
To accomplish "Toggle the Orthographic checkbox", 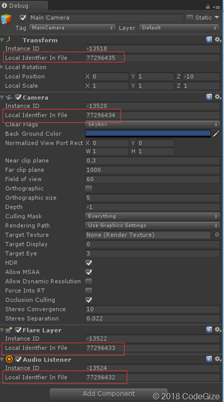I will 88,188.
